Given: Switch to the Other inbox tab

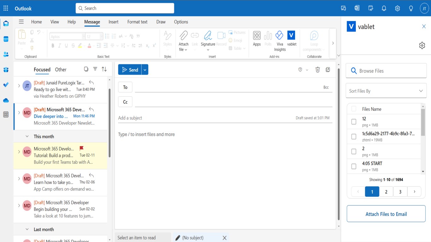Looking at the screenshot, I should (x=61, y=70).
